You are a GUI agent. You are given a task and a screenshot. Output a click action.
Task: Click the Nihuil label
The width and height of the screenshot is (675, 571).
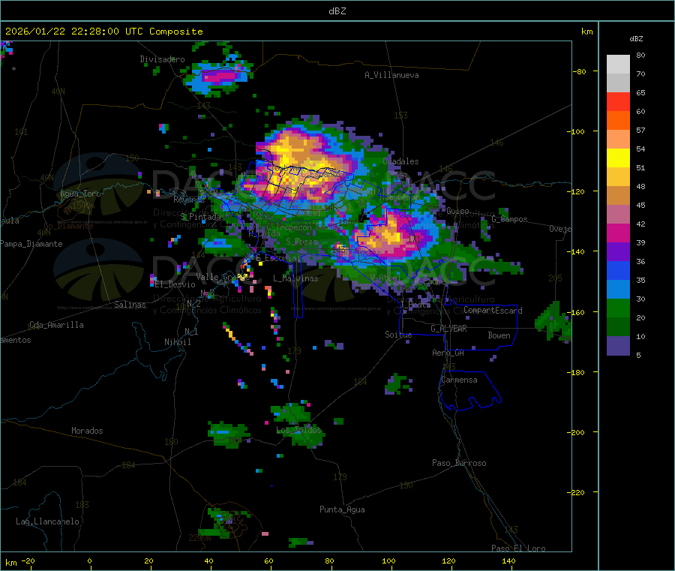click(x=178, y=342)
